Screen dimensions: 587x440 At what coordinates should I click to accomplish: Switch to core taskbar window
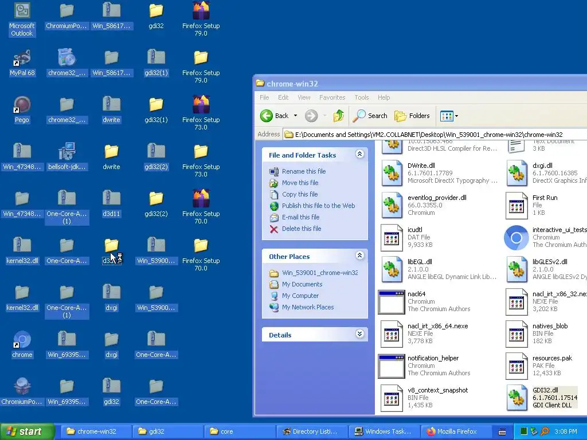[240, 432]
